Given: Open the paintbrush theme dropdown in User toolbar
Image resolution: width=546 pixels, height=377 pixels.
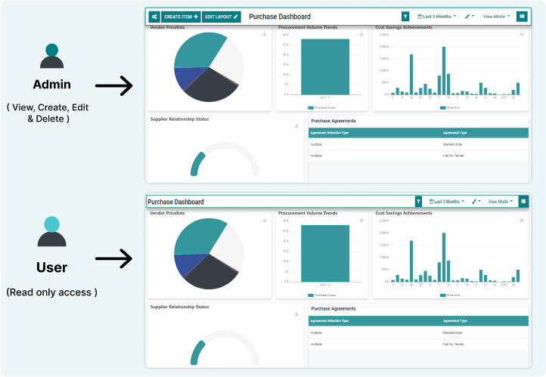Looking at the screenshot, I should pos(476,202).
